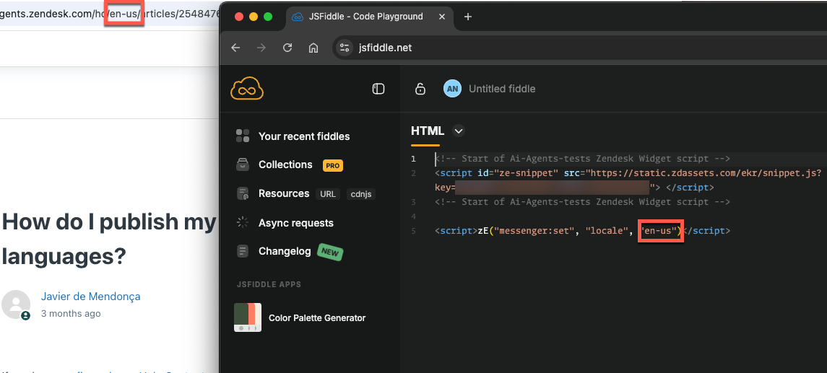
Task: Open Your recent fiddles
Action: pyautogui.click(x=303, y=136)
